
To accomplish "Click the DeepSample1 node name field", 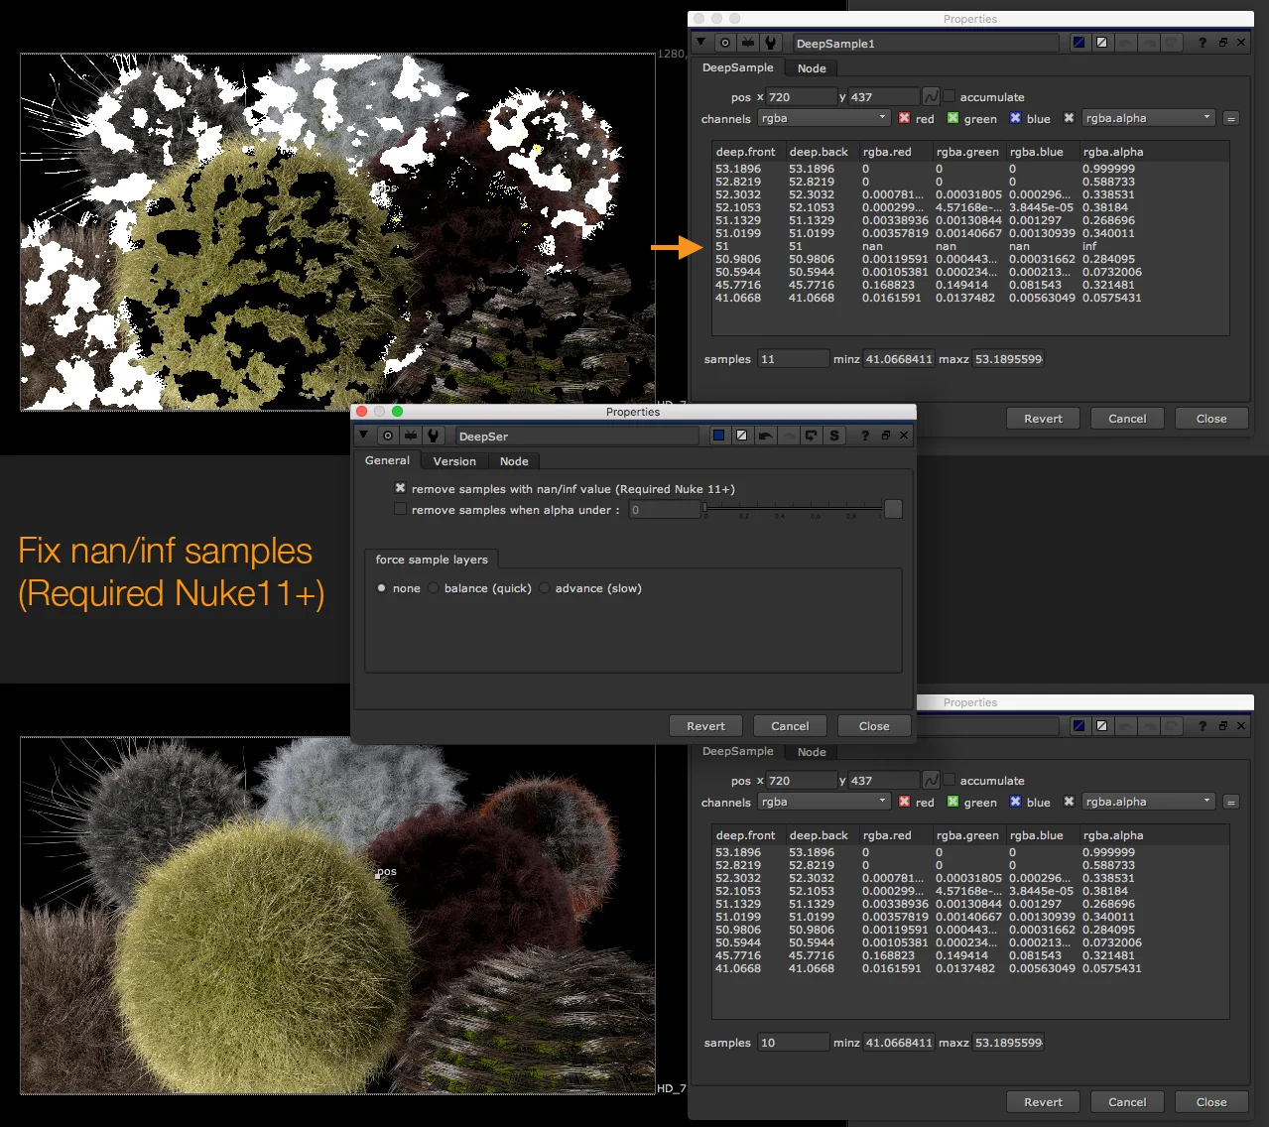I will click(x=924, y=44).
